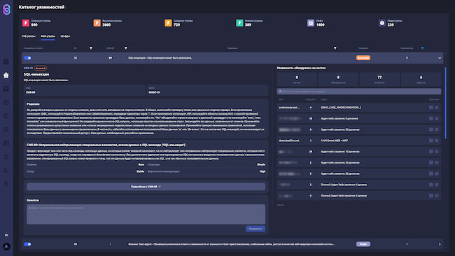The width and height of the screenshot is (455, 256).
Task: Open the CWE ID column filter
Action: (125, 48)
